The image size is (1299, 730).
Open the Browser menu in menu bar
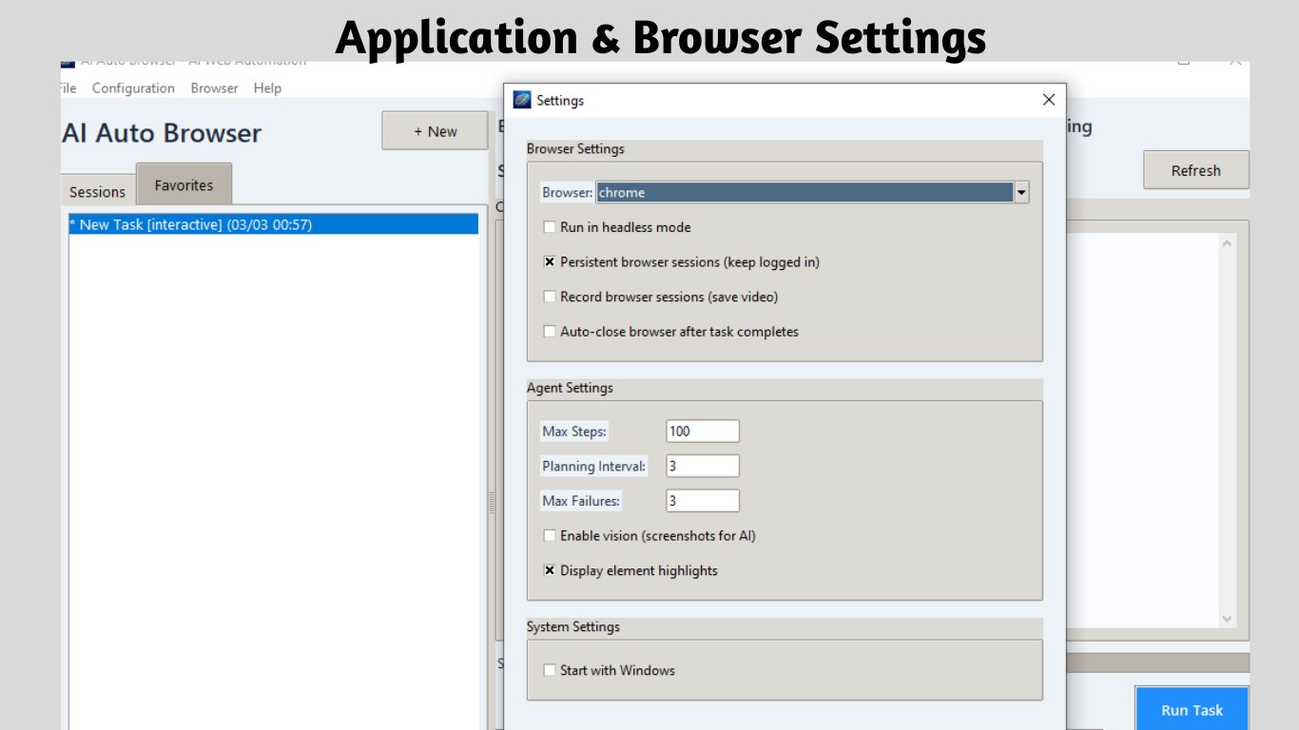214,88
